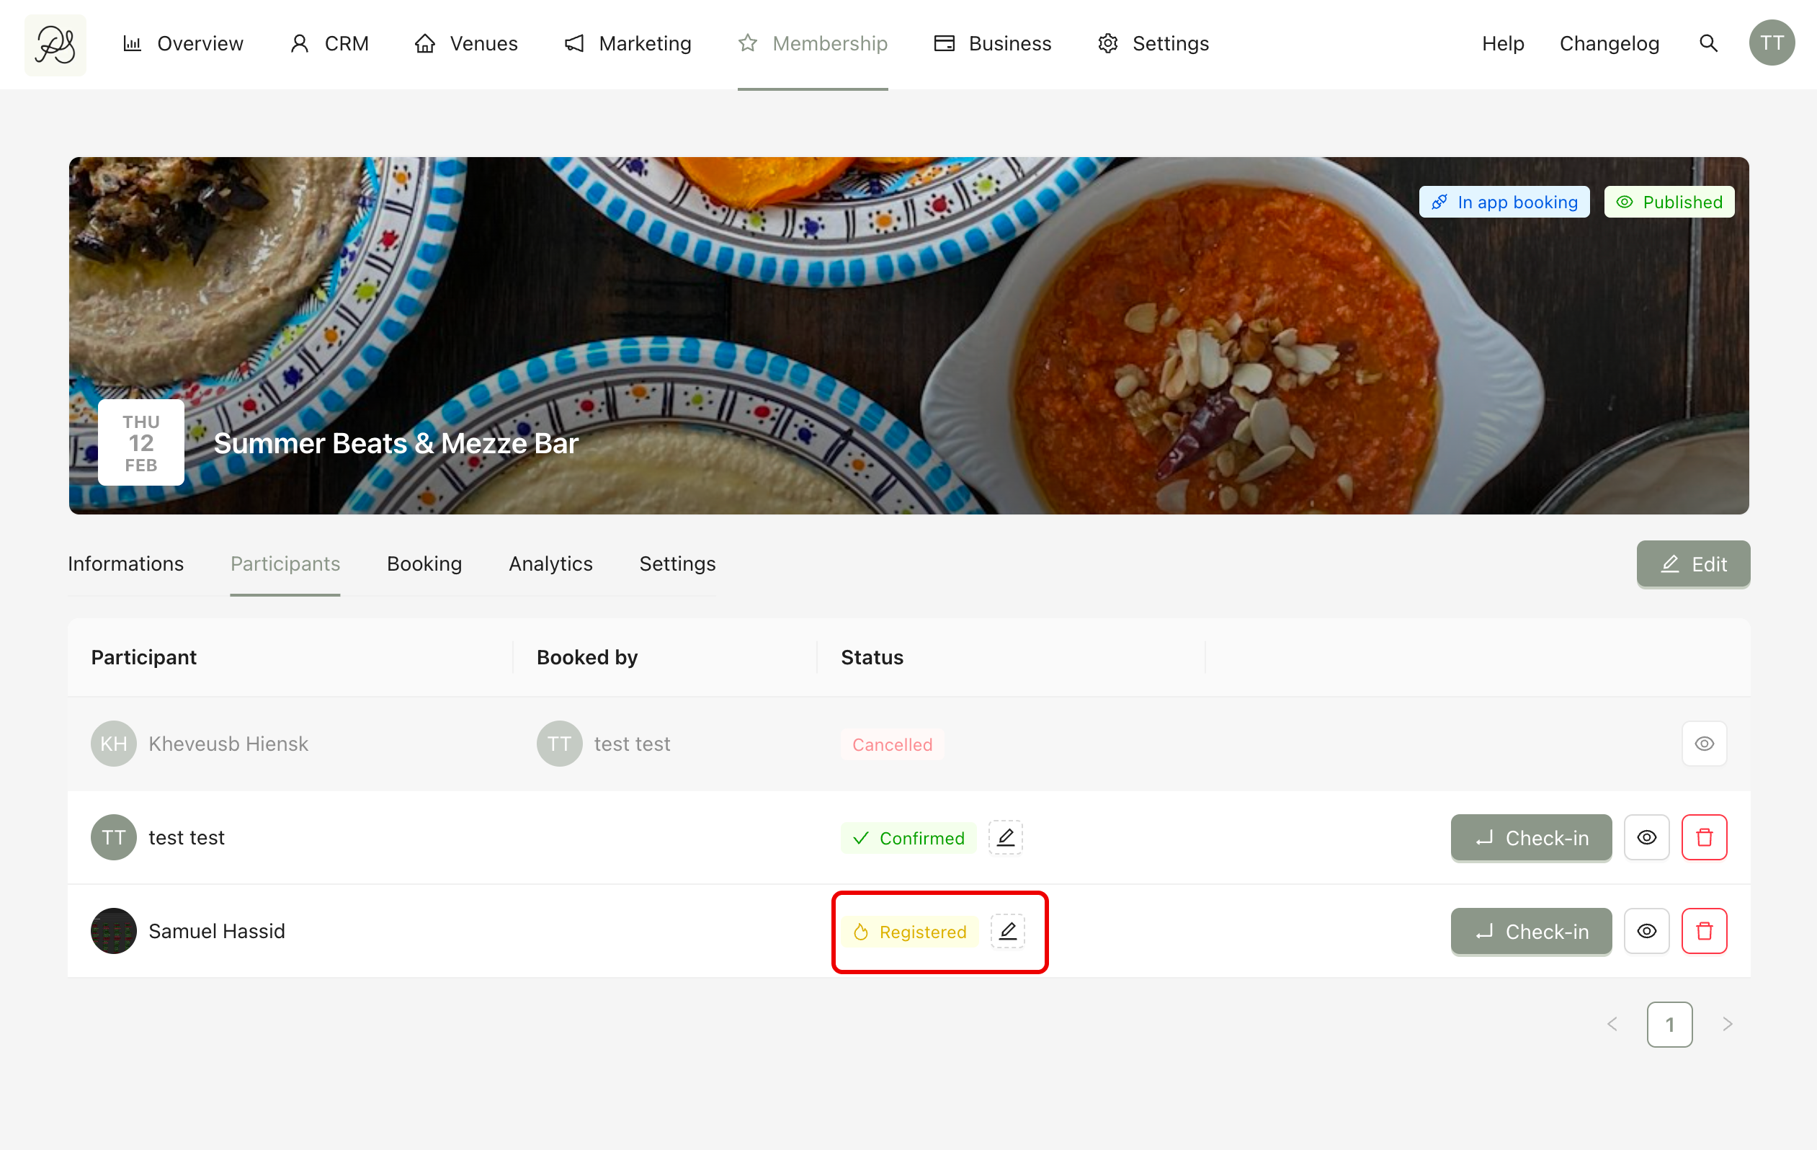Select page 1 in the pagination

coord(1669,1025)
